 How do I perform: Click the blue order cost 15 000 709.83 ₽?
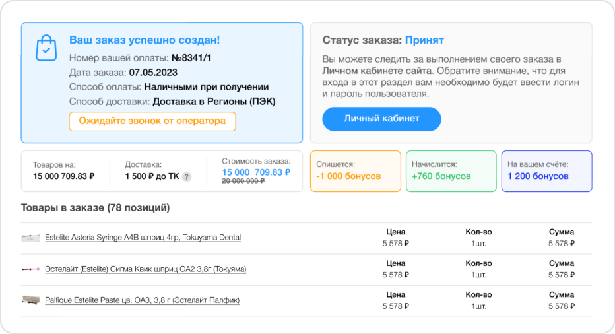pyautogui.click(x=256, y=172)
